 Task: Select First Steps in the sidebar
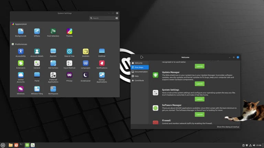pos(140,67)
